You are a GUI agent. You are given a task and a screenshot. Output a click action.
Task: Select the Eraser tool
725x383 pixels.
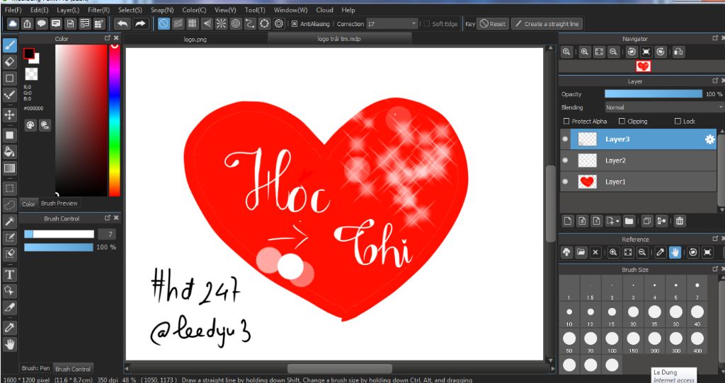coord(9,62)
